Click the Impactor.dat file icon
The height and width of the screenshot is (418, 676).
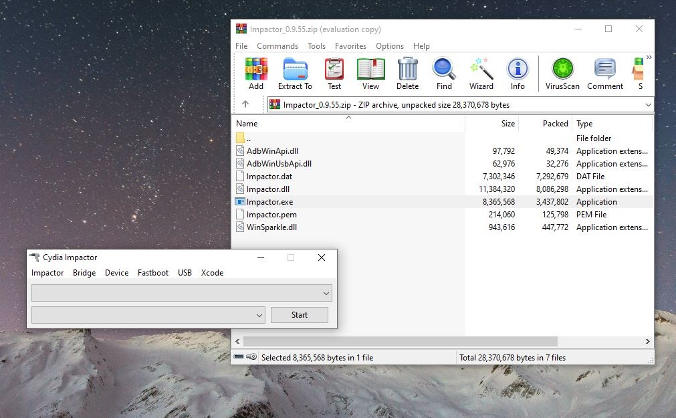[240, 176]
